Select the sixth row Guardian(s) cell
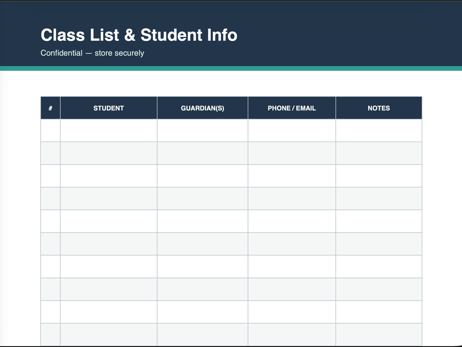The width and height of the screenshot is (462, 347). point(203,244)
